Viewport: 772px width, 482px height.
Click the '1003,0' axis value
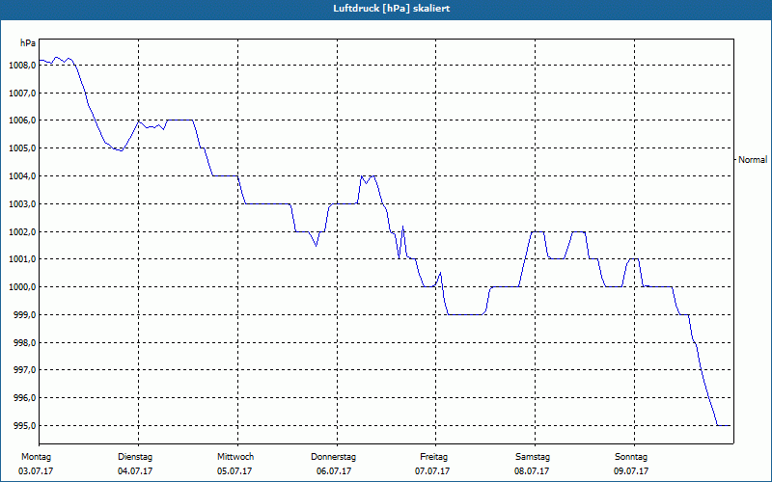pyautogui.click(x=22, y=204)
